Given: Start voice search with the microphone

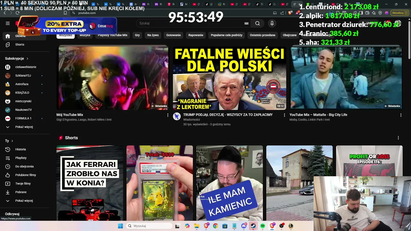Looking at the screenshot, I should click(x=272, y=23).
